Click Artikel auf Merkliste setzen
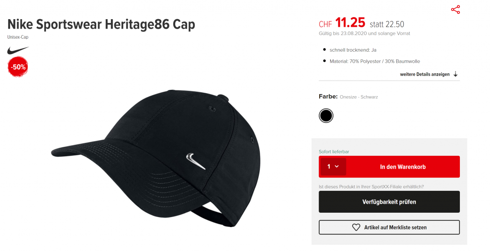The height and width of the screenshot is (251, 490). point(389,227)
